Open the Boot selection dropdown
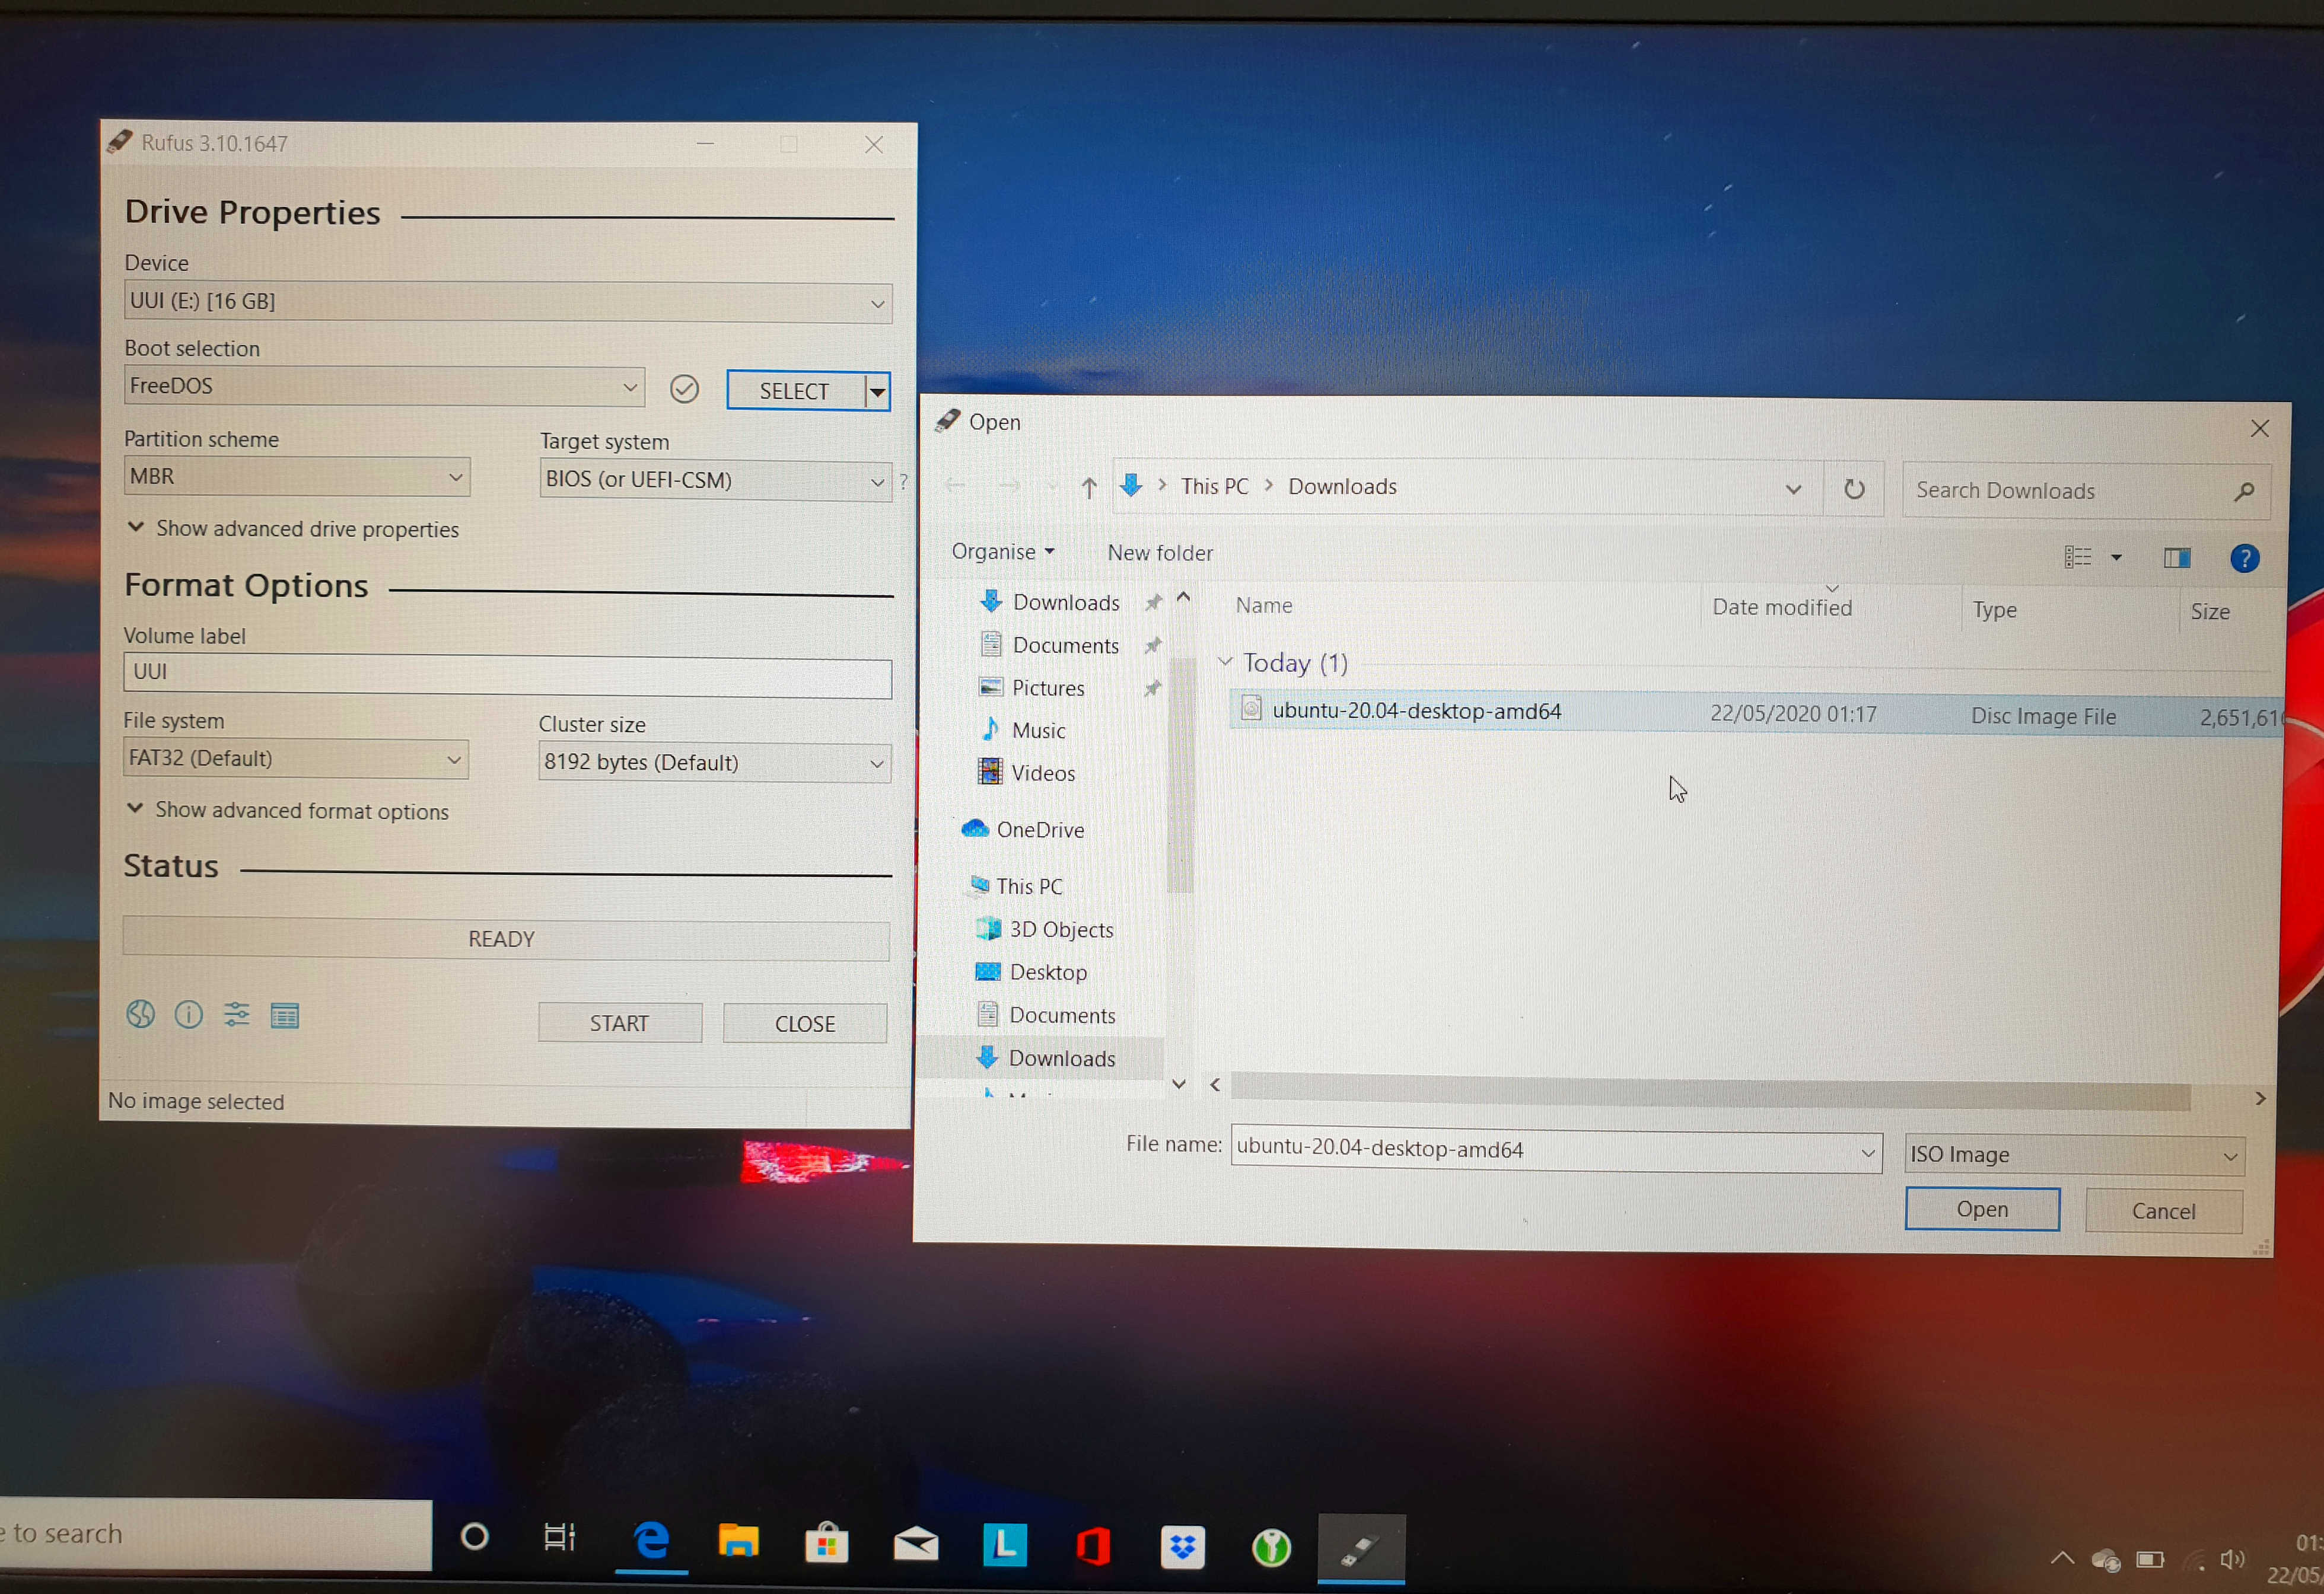 tap(384, 386)
